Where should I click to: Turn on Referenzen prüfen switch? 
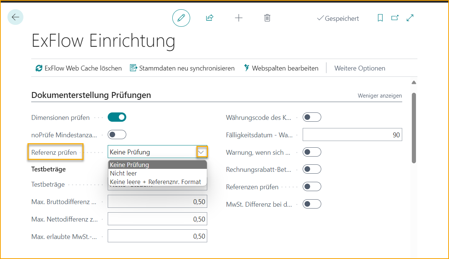click(x=312, y=187)
